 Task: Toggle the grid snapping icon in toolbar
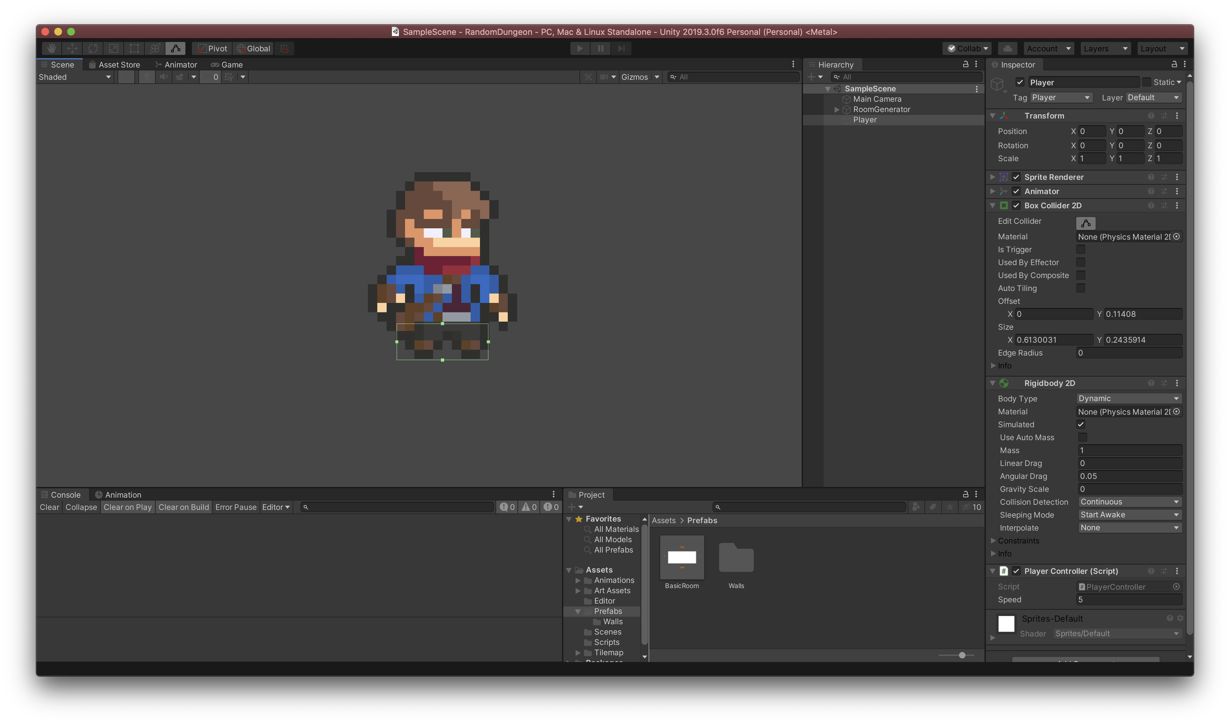click(x=285, y=48)
